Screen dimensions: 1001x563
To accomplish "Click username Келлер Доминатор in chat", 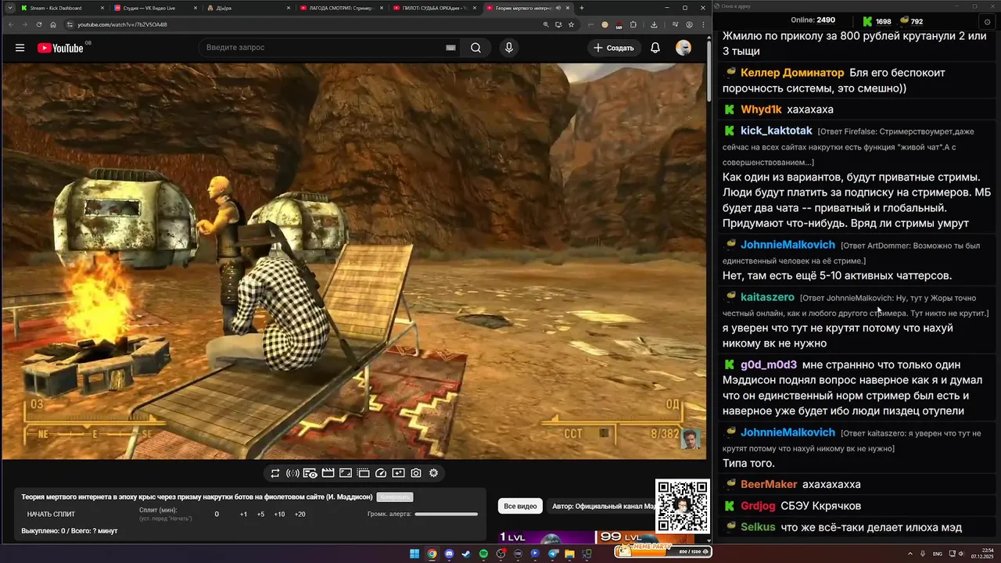I will coord(792,73).
